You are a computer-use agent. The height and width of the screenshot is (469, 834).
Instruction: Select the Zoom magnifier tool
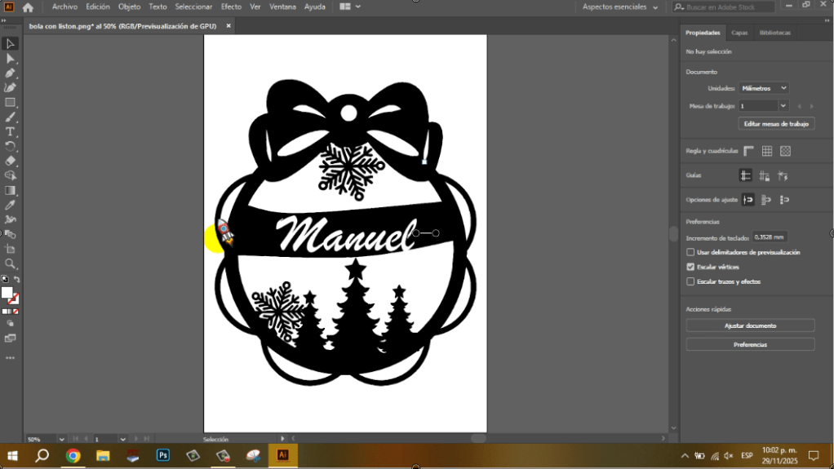pos(10,263)
